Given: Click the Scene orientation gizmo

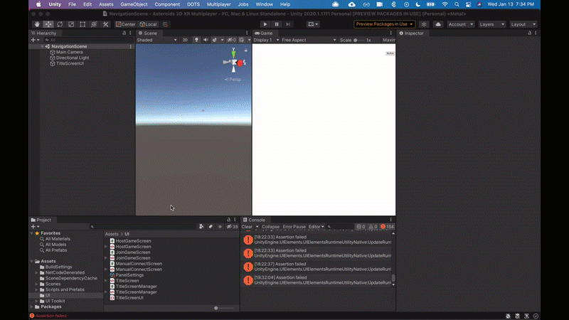Looking at the screenshot, I should coord(234,63).
